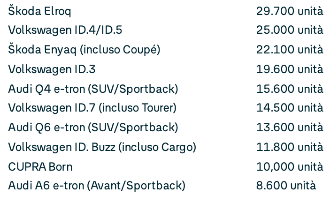
Task: Click the CUPRA Born model name
Action: pyautogui.click(x=40, y=167)
